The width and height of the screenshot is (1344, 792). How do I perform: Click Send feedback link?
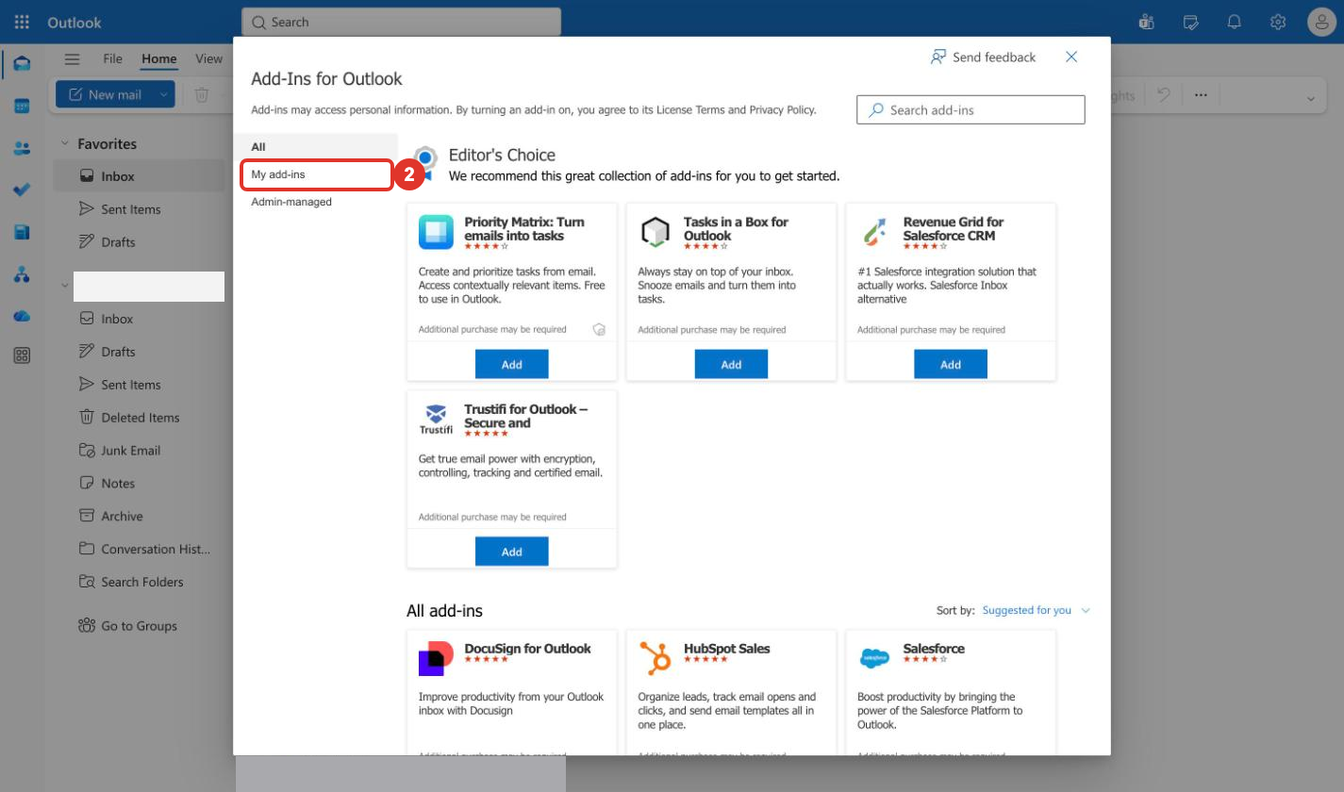(983, 58)
